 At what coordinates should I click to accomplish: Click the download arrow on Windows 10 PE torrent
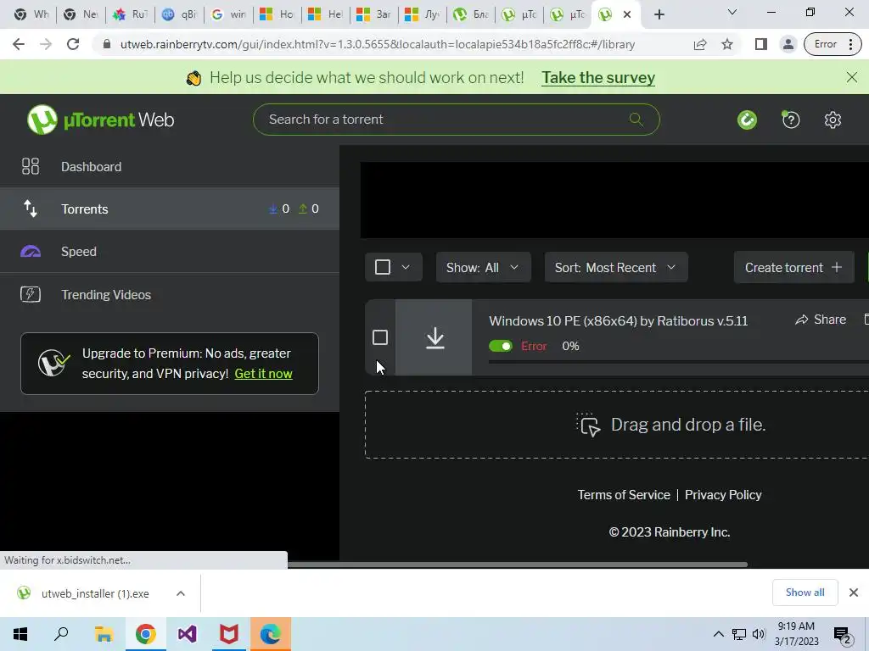435,337
